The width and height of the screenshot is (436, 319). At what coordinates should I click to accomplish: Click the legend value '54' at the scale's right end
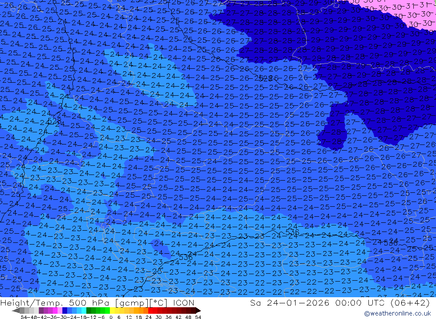click(x=198, y=317)
